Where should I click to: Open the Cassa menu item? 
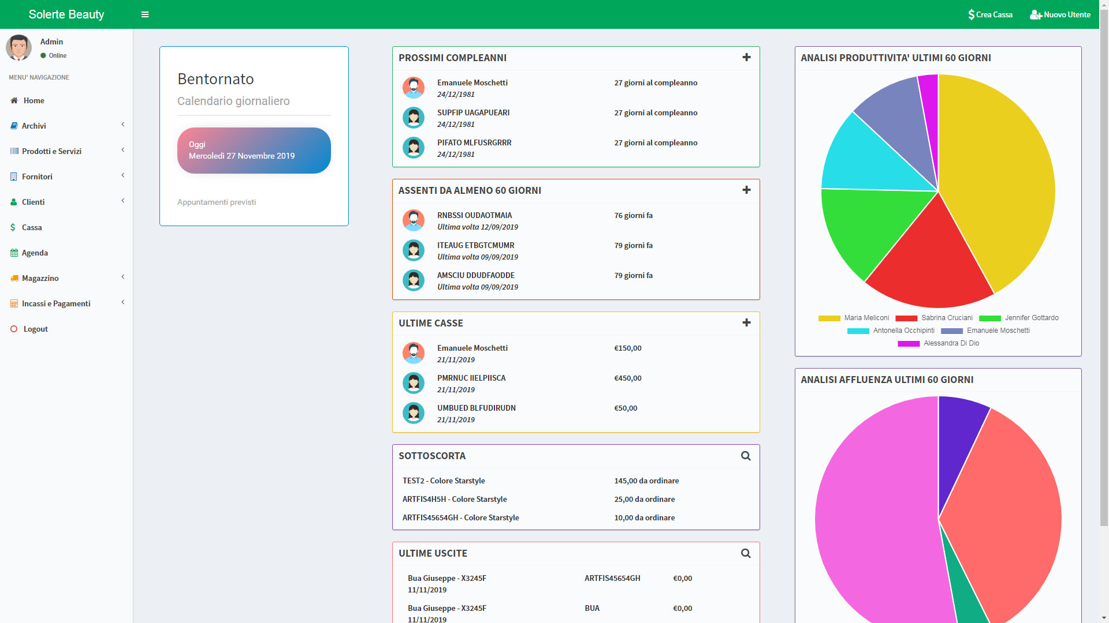pos(66,227)
